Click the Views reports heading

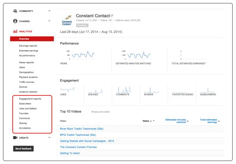[x=26, y=62]
